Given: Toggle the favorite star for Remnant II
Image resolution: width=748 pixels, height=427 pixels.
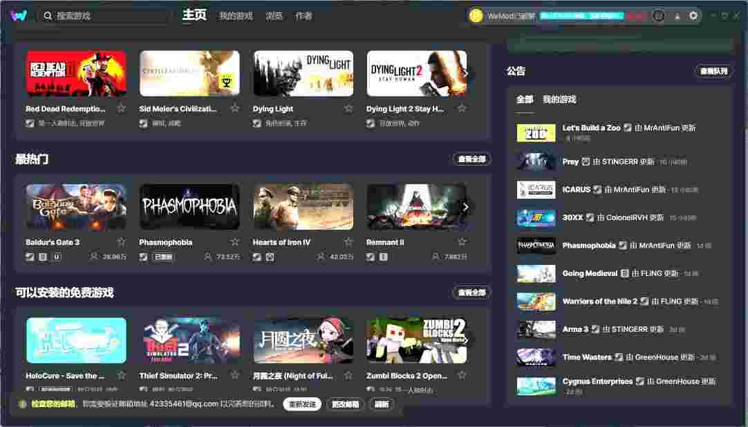Looking at the screenshot, I should 462,241.
